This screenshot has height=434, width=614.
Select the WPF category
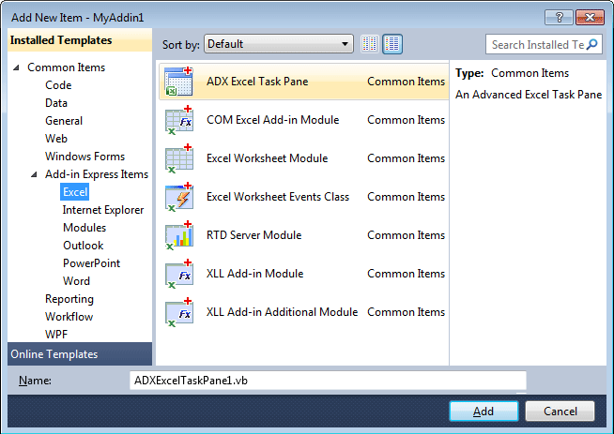56,335
